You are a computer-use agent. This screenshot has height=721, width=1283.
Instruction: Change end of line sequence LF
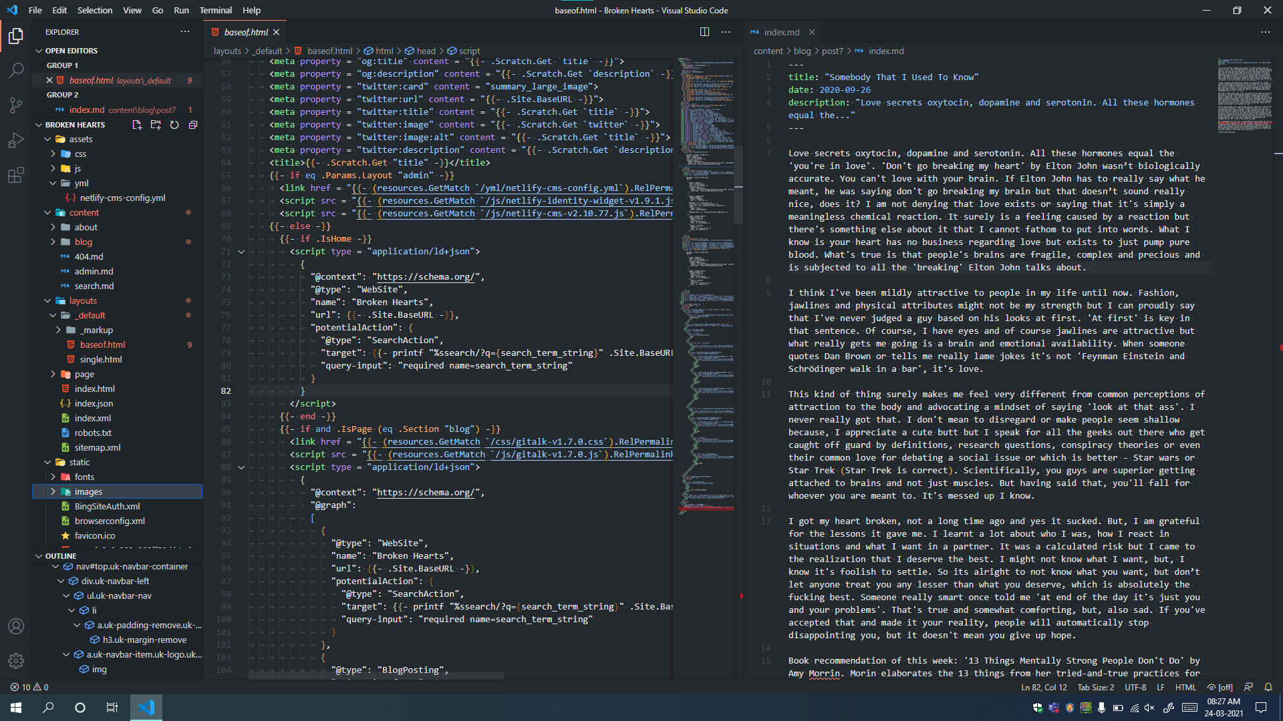pyautogui.click(x=1161, y=687)
